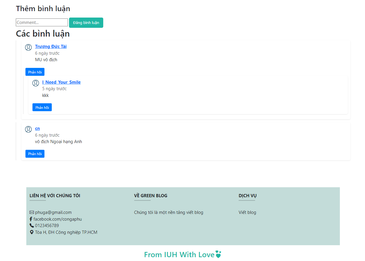The width and height of the screenshot is (365, 261).
Task: Click 6 ngày trước under cn
Action: [47, 135]
